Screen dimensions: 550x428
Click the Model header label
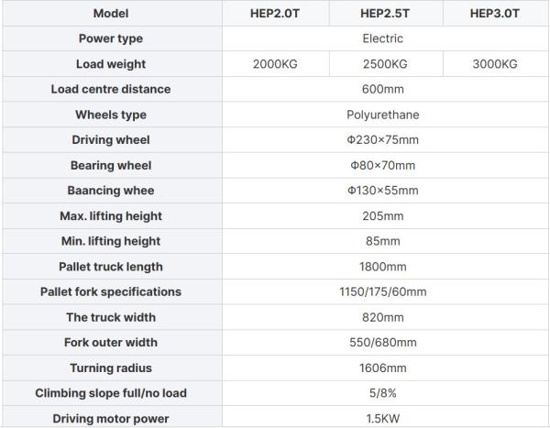coord(111,14)
